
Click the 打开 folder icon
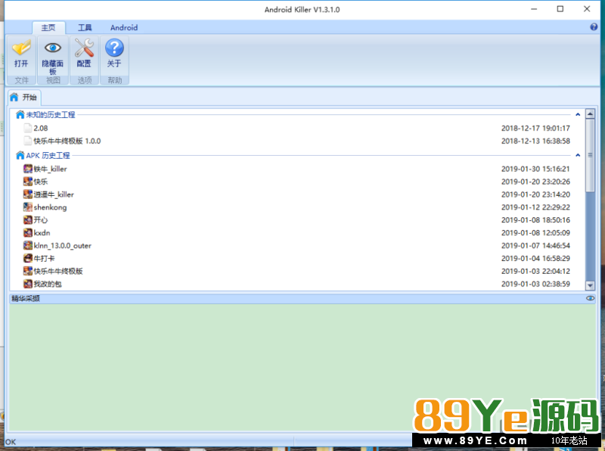coord(21,49)
